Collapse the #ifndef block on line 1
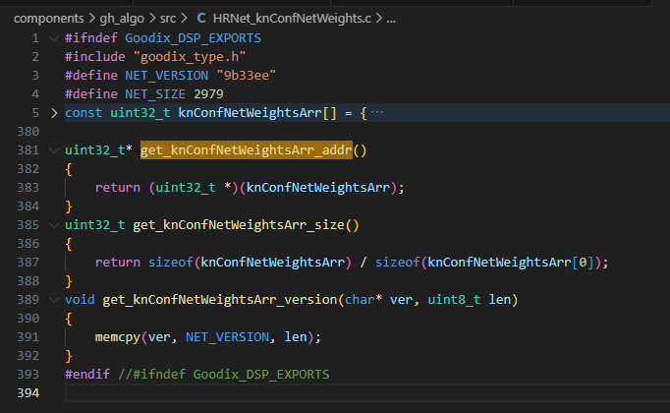This screenshot has width=670, height=413. [x=54, y=38]
